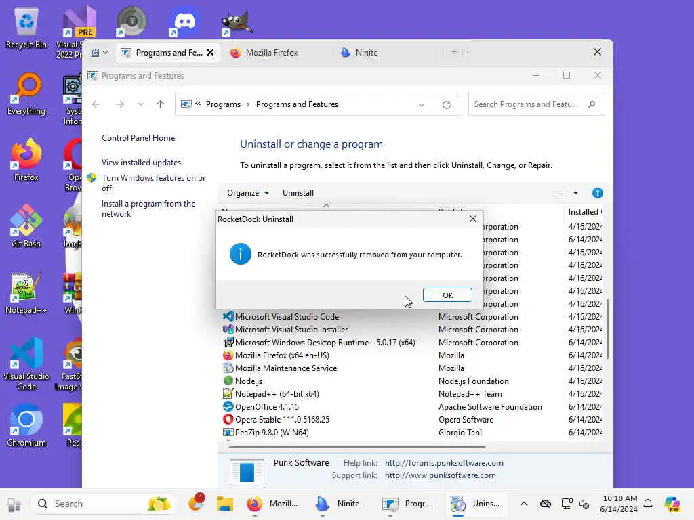This screenshot has width=694, height=520.
Task: Click the Search Programs and Features box
Action: (536, 104)
